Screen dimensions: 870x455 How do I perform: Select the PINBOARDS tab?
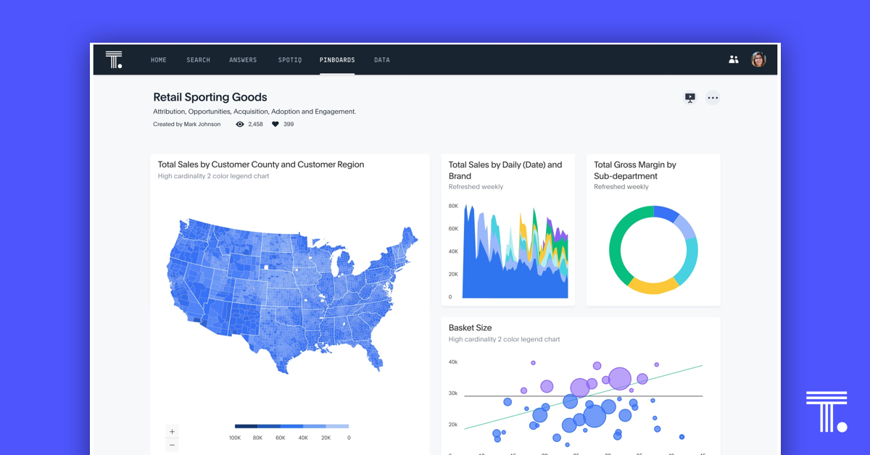click(x=337, y=59)
